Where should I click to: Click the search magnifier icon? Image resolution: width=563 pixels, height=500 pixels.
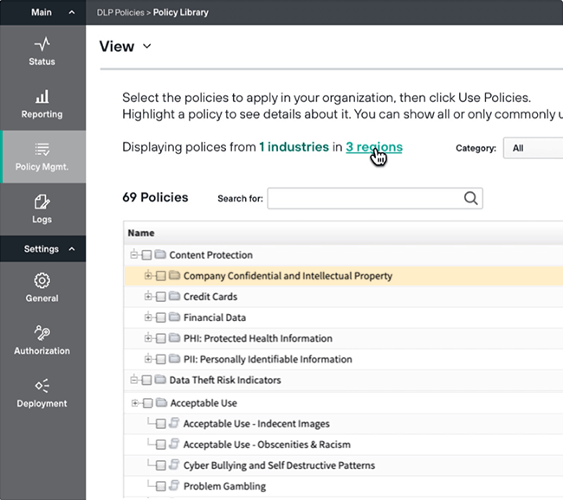470,198
